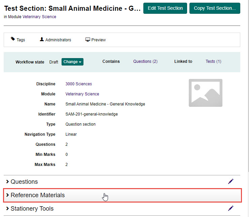Image resolution: width=249 pixels, height=217 pixels.
Task: Expand the Stationery Tools section
Action: pyautogui.click(x=32, y=209)
